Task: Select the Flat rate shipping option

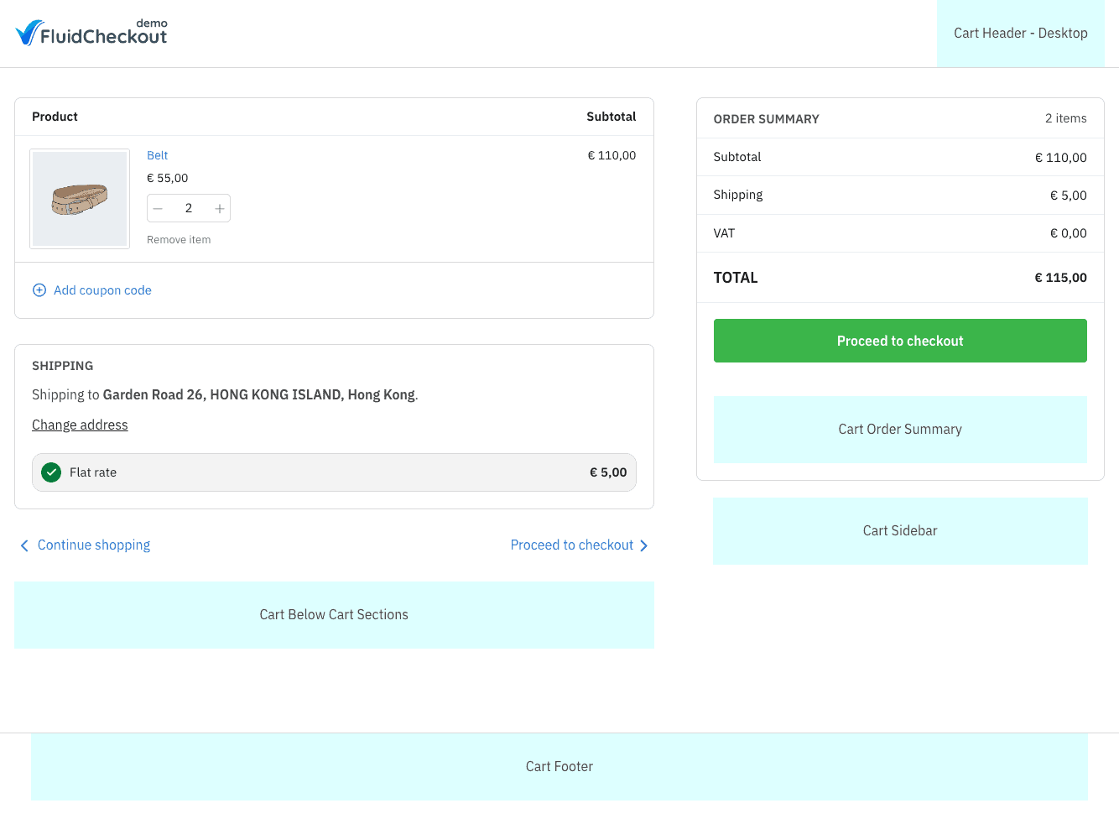Action: [334, 472]
